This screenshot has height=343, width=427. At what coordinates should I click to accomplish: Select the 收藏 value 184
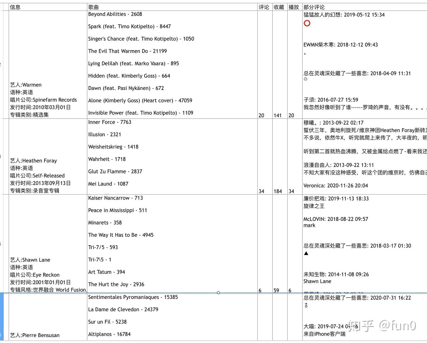tap(278, 192)
